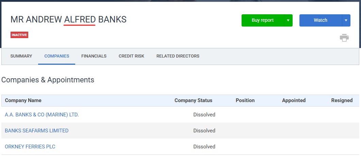Select the Companies tab
This screenshot has height=162, width=361.
tap(56, 56)
